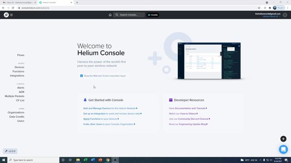291x163 pixels.
Task: Open Data Credits in the sidebar
Action: 17,117
